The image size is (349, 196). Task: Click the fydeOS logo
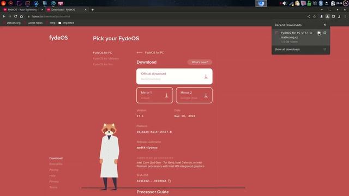coord(58,38)
